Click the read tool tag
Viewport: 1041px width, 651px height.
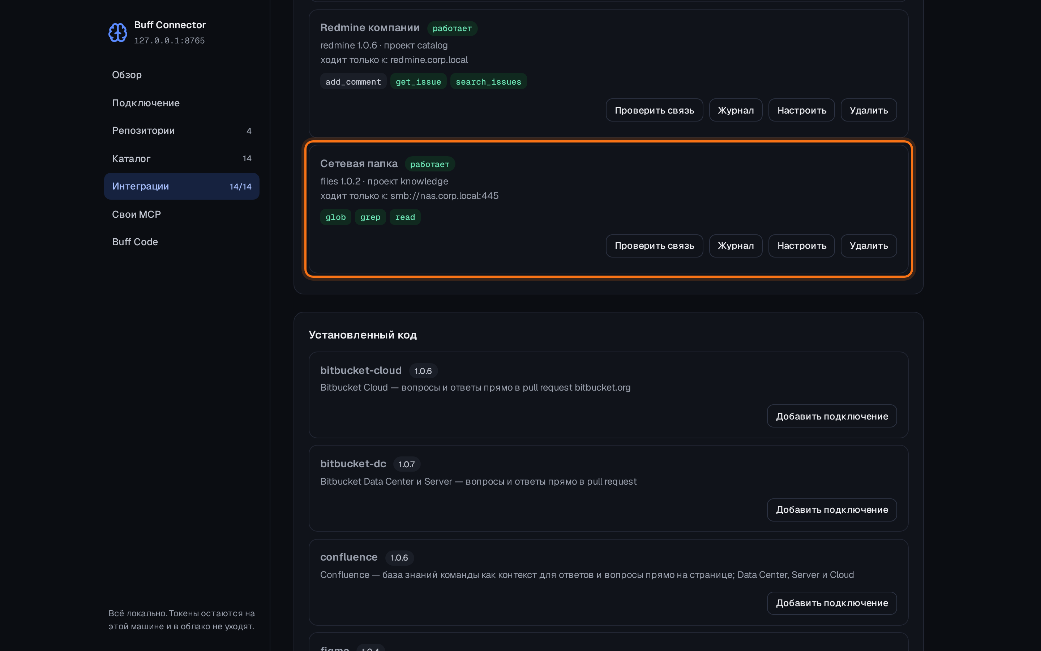[405, 217]
